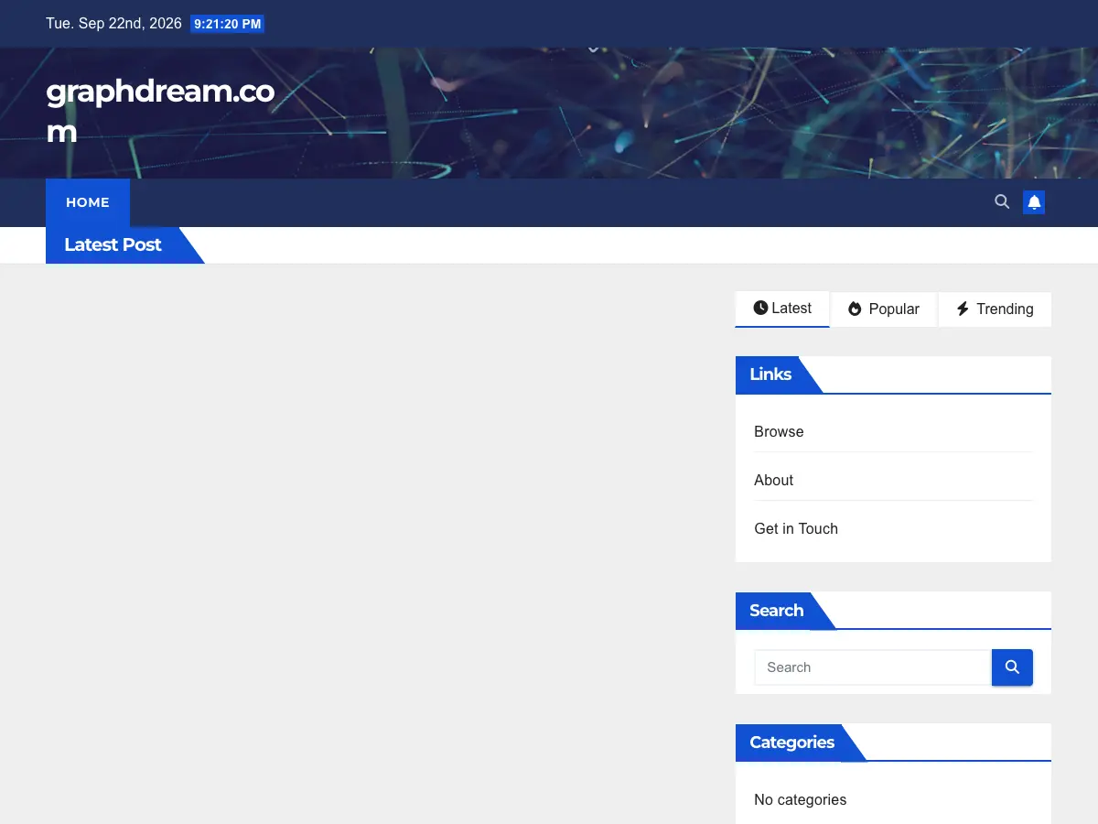This screenshot has height=824, width=1098.
Task: Click the No categories text
Action: (800, 799)
